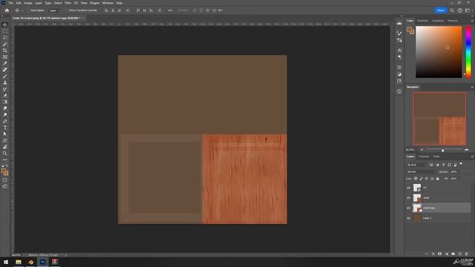
Task: Click the delete layer trash icon
Action: (x=467, y=254)
